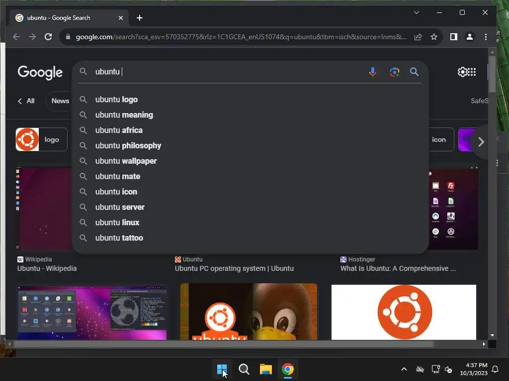This screenshot has width=509, height=381.
Task: Click the horizontal scrollbar right arrow
Action: [484, 344]
